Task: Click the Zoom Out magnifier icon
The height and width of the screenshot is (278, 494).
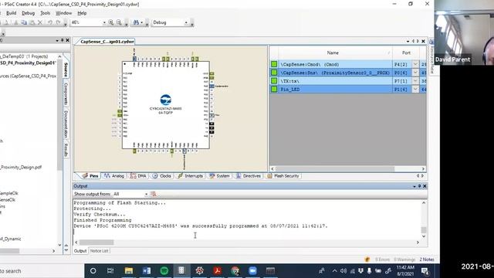Action: (119, 22)
